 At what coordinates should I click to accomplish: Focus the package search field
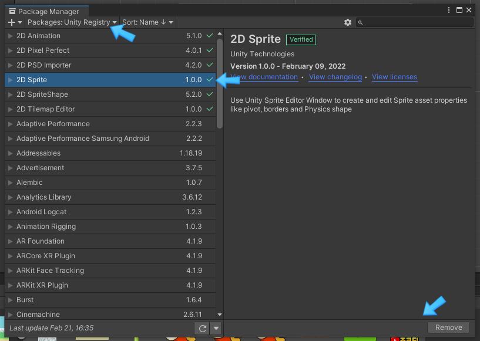tap(414, 22)
